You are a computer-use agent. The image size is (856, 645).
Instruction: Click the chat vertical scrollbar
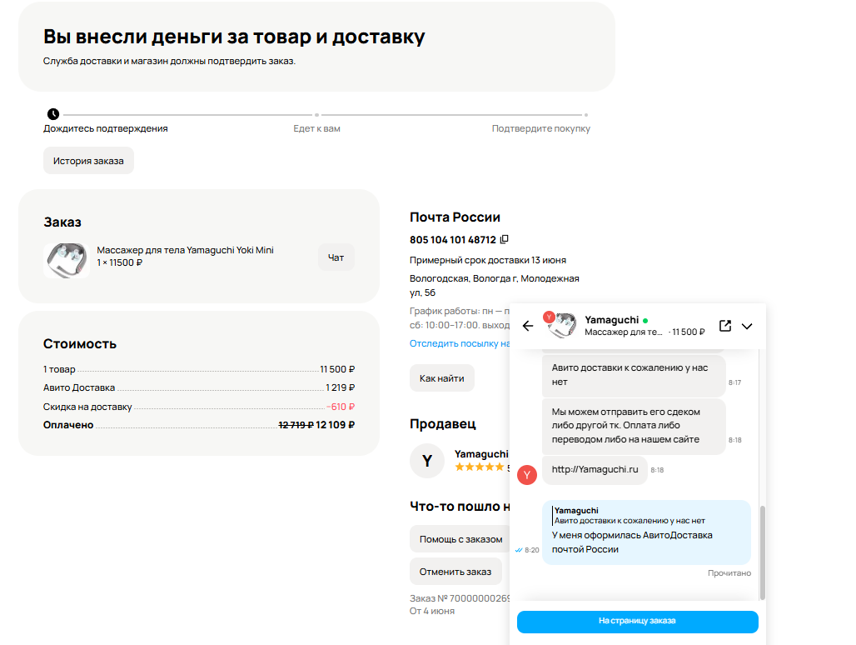tap(762, 552)
